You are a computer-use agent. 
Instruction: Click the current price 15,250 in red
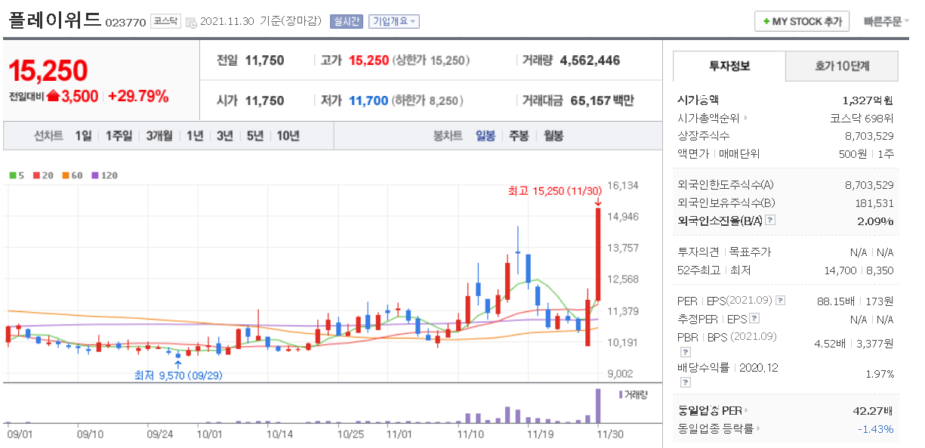(49, 70)
